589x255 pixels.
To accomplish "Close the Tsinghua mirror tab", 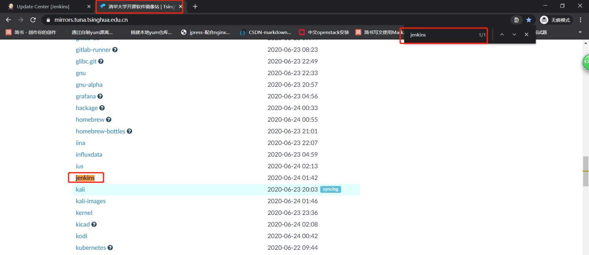I will tap(180, 6).
